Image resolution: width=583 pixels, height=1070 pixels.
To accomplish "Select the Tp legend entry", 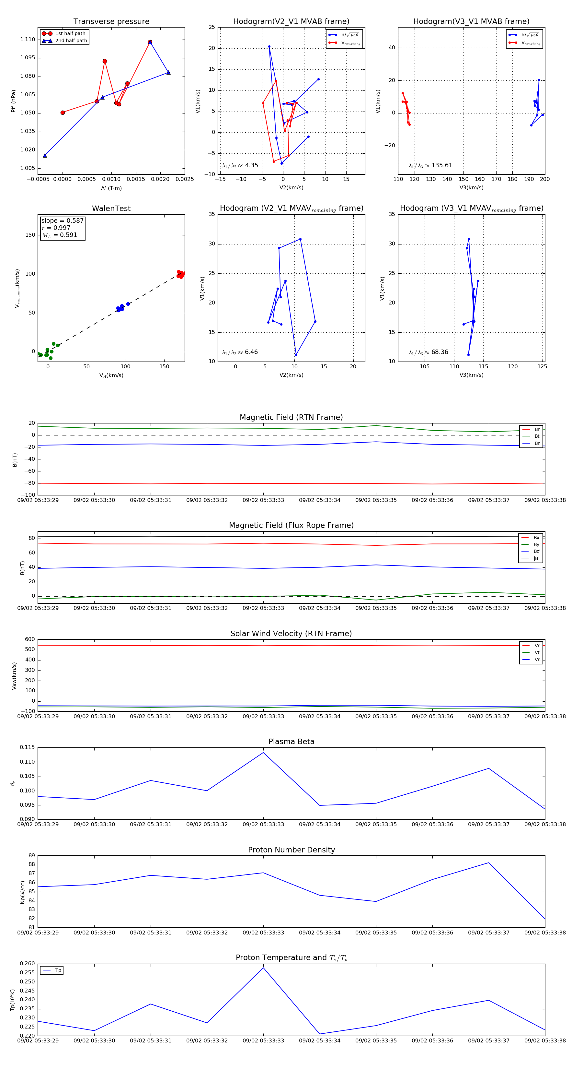I will pos(52,971).
